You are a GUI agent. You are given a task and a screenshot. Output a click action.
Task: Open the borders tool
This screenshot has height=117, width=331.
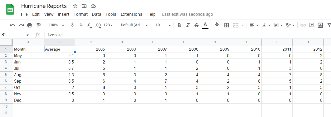(x=227, y=25)
